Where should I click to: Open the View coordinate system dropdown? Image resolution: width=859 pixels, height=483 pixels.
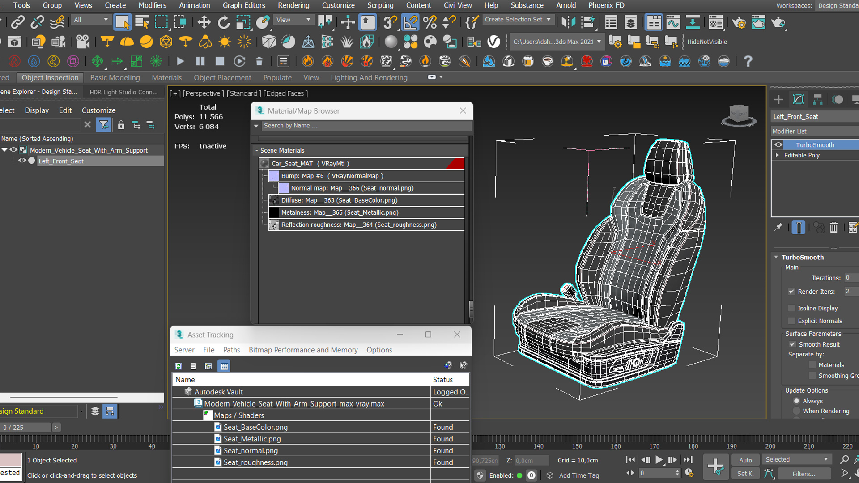293,20
